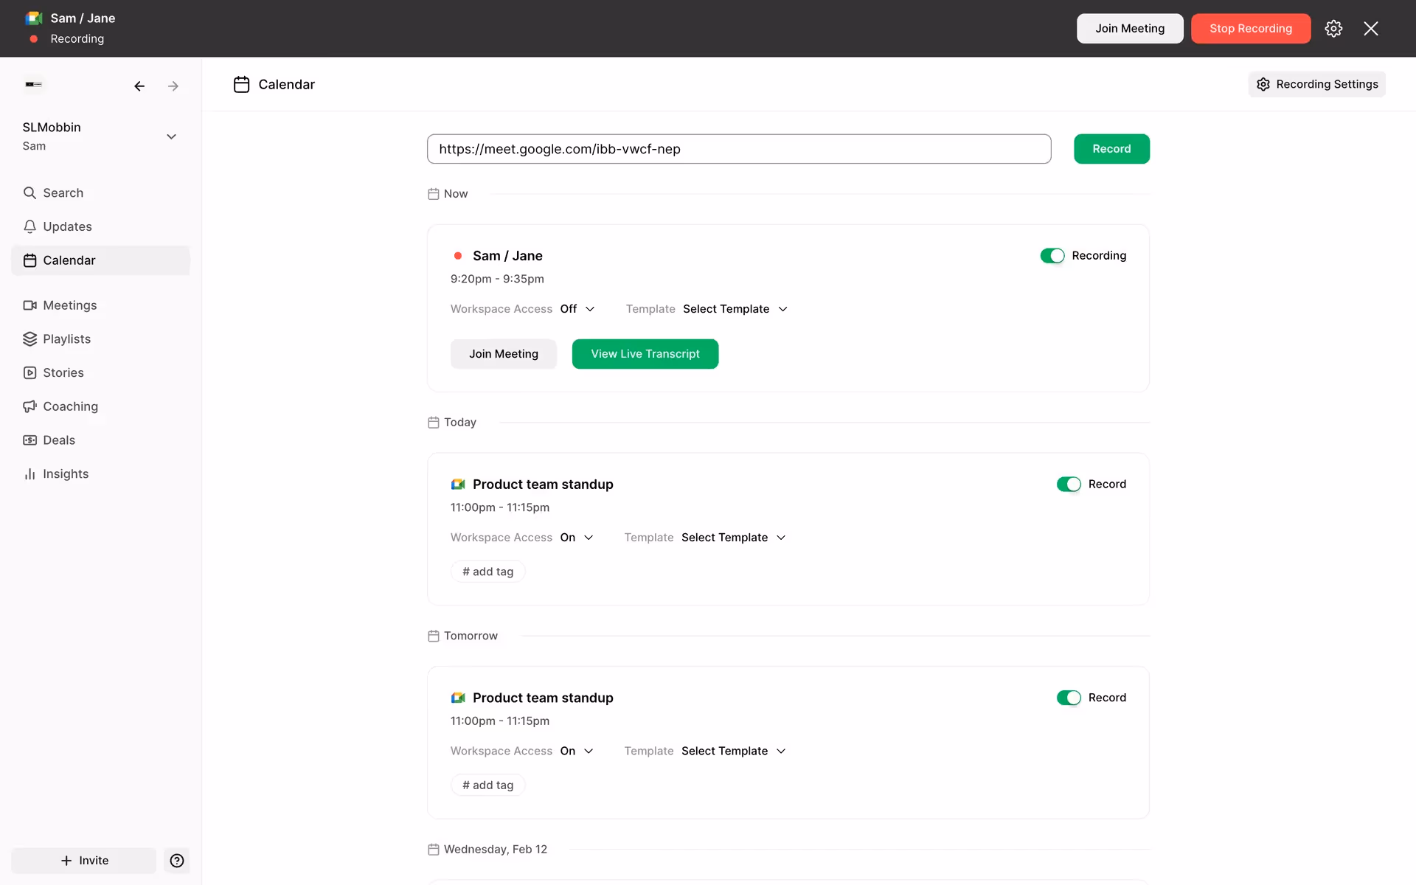Expand the SLMobbin workspace switcher chevron
1416x885 pixels.
coord(171,136)
